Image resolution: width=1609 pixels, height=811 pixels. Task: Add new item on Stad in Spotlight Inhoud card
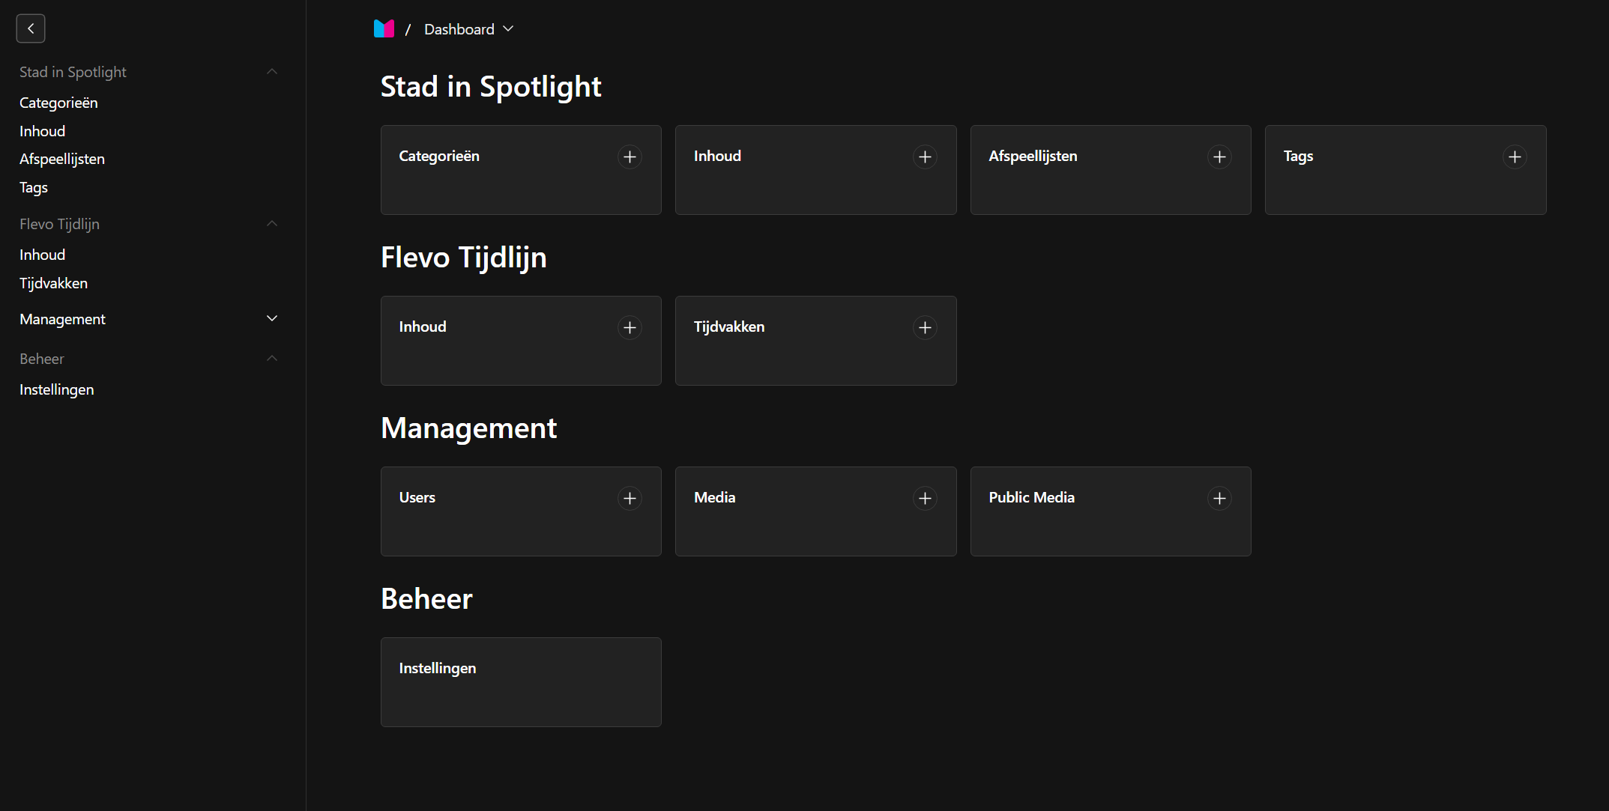click(x=925, y=157)
